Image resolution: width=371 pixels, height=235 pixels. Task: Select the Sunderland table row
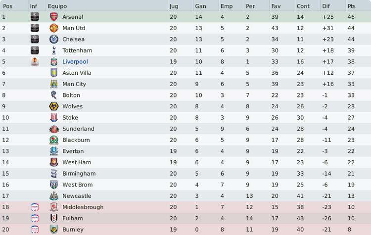coord(185,129)
